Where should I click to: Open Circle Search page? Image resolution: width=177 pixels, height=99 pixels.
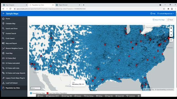point(14,38)
